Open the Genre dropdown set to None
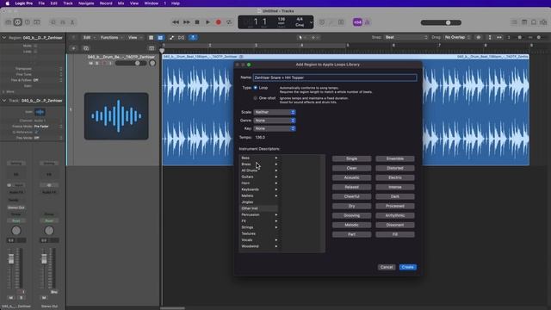 coord(275,121)
